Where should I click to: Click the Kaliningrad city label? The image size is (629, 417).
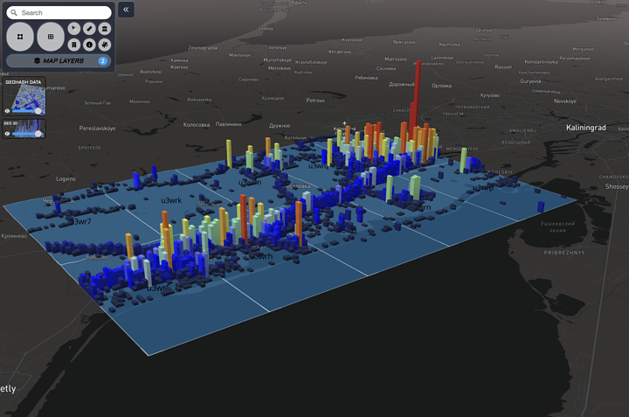coord(585,128)
